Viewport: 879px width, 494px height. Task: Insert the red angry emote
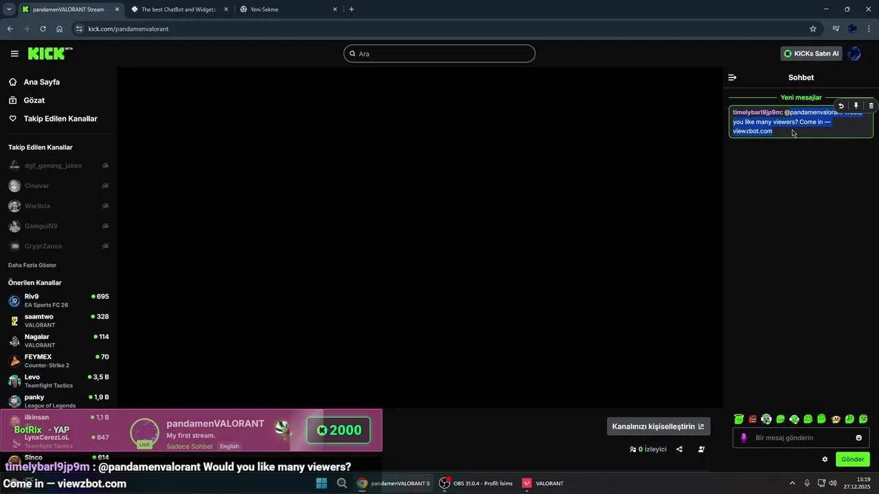tap(753, 419)
